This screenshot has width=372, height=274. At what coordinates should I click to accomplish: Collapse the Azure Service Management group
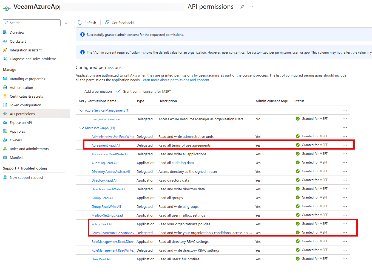click(81, 110)
